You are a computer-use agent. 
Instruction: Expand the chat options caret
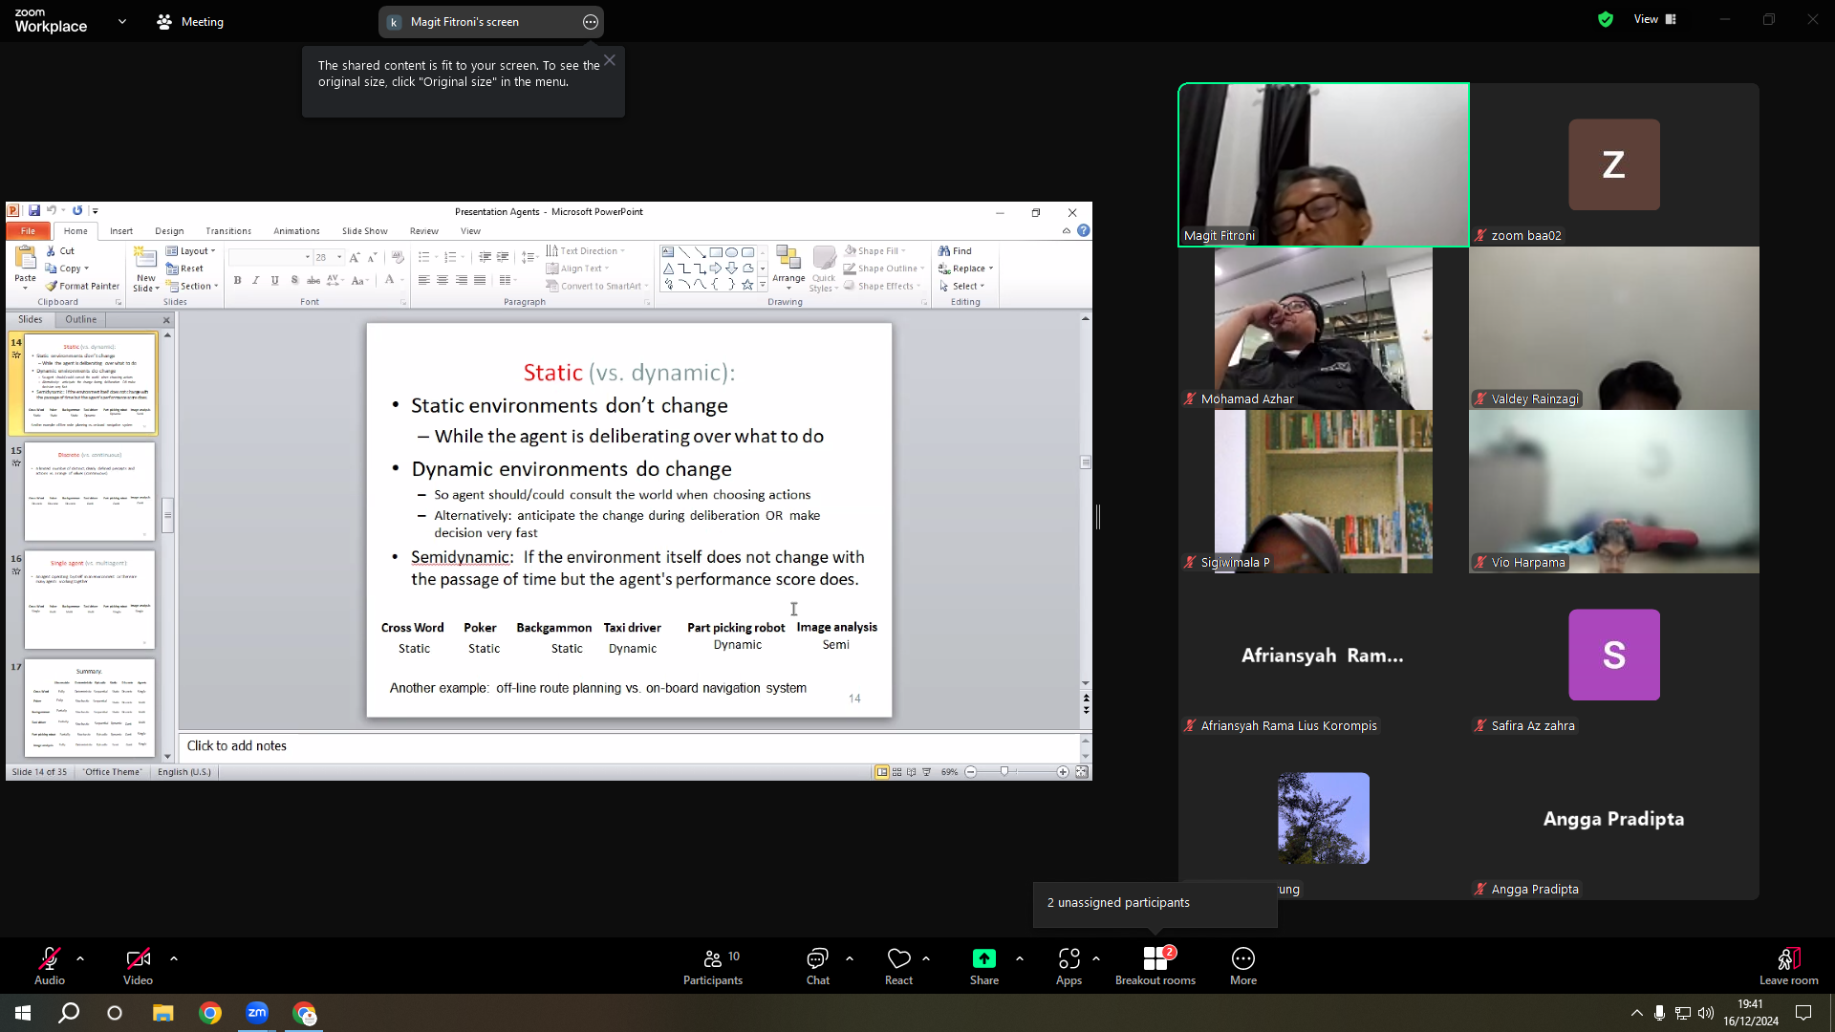(850, 958)
